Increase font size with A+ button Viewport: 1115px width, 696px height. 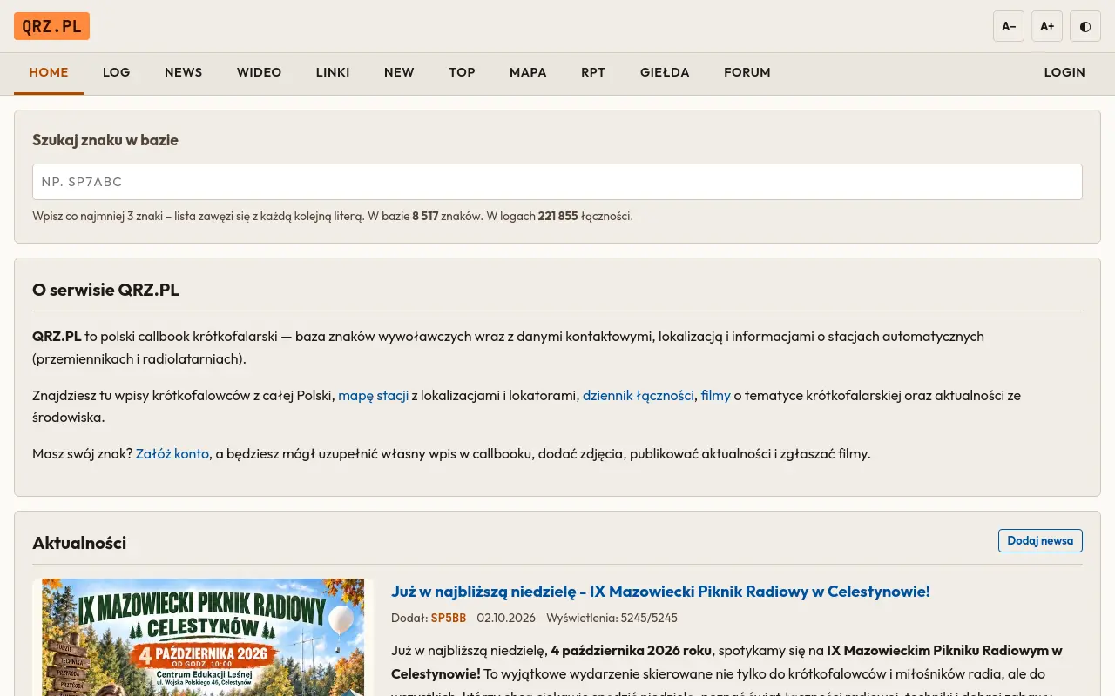point(1047,26)
